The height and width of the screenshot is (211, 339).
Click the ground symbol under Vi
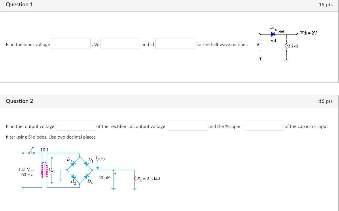pos(260,60)
